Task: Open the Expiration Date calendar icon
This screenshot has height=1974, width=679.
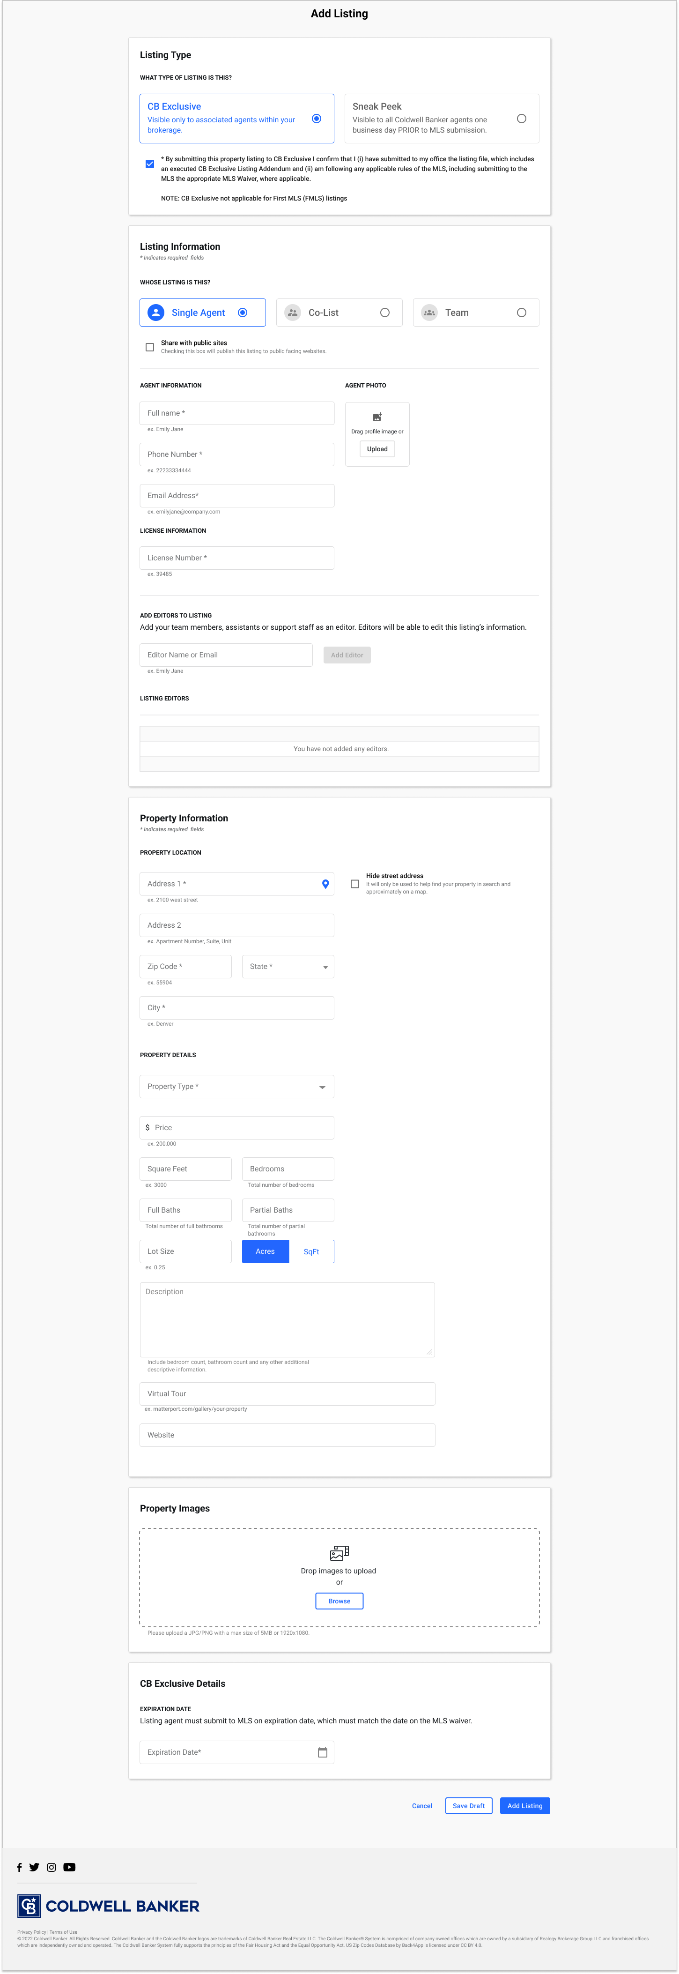Action: point(322,1752)
